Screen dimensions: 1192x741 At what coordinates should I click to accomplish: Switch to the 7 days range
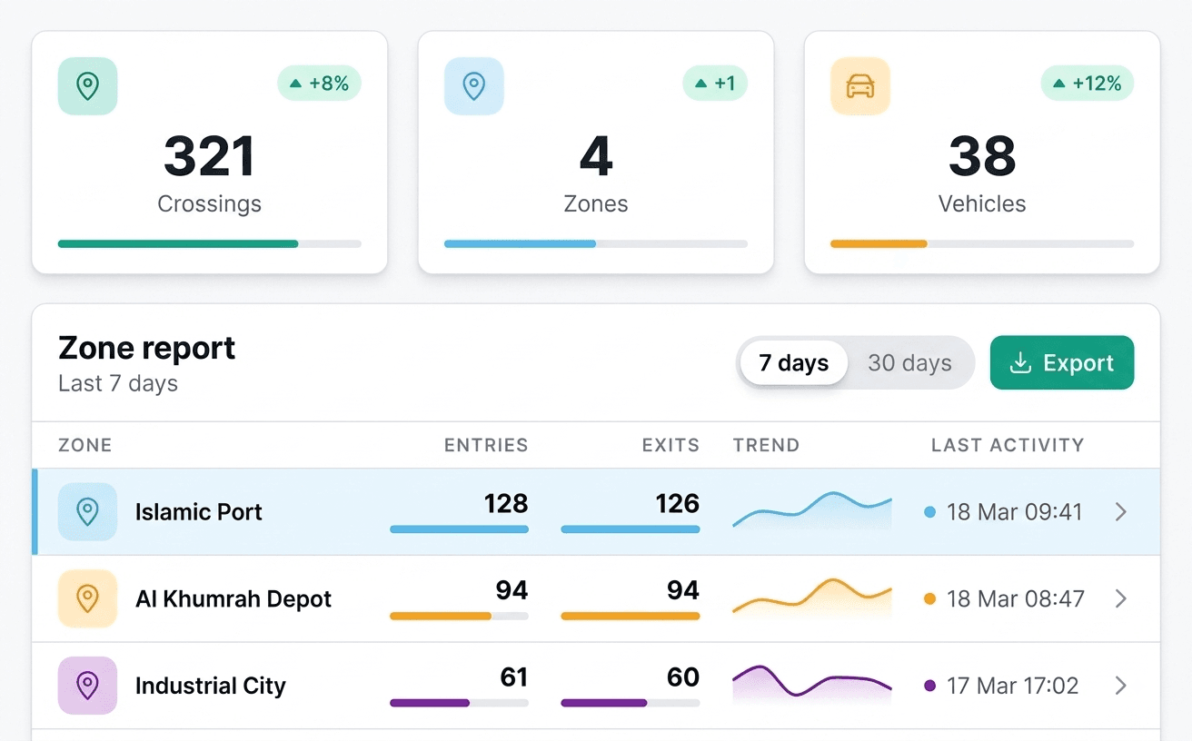click(793, 363)
